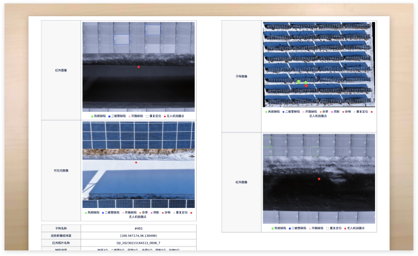Toggle the 重复定位 box in left infrared legend

point(147,116)
